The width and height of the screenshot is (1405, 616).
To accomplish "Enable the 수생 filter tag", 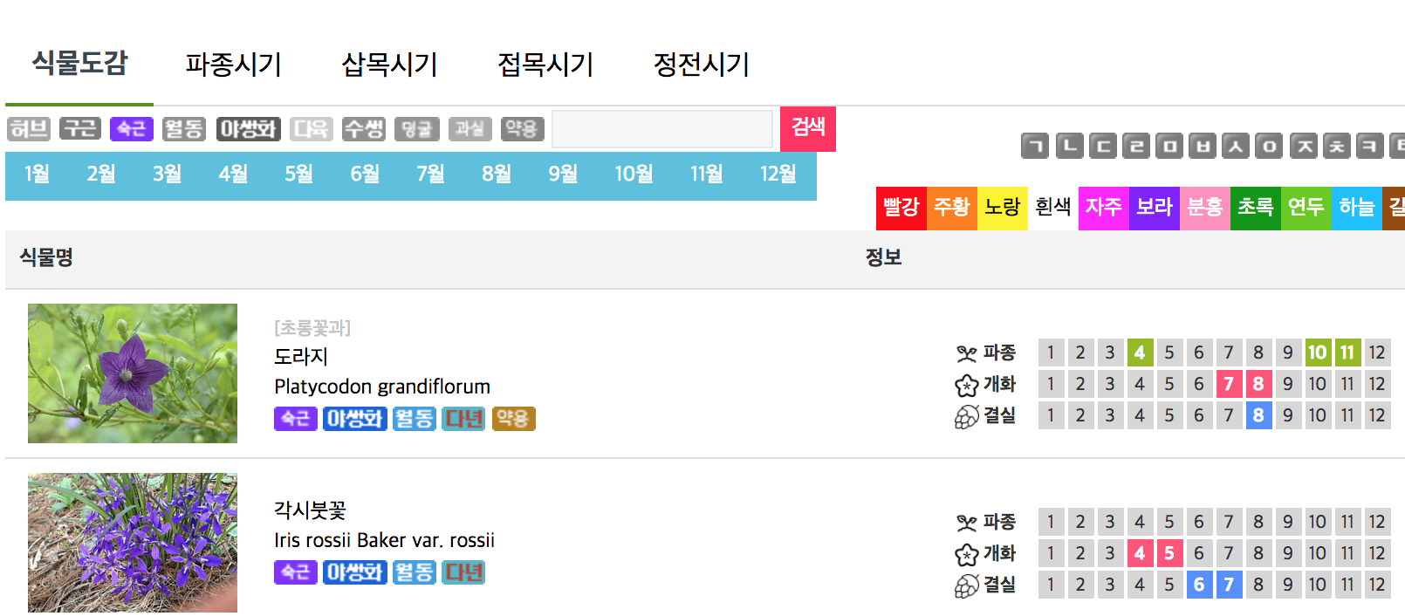I will (x=364, y=129).
